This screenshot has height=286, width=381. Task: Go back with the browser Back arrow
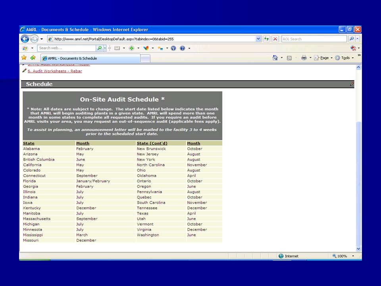(25, 39)
